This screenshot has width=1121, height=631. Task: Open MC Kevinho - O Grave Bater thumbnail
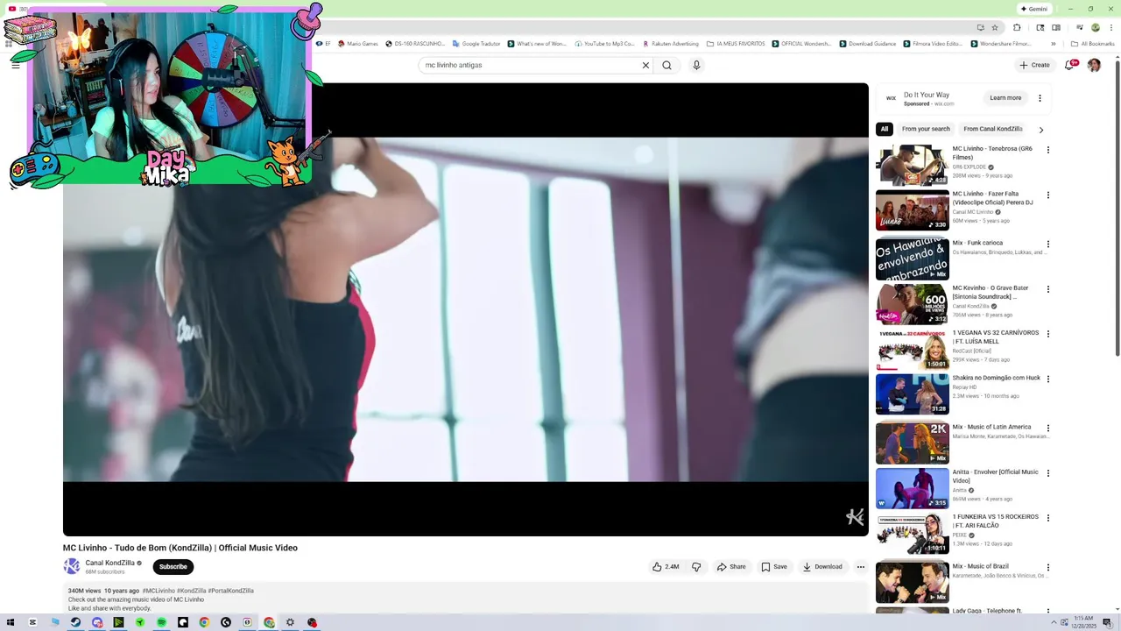[x=913, y=304]
